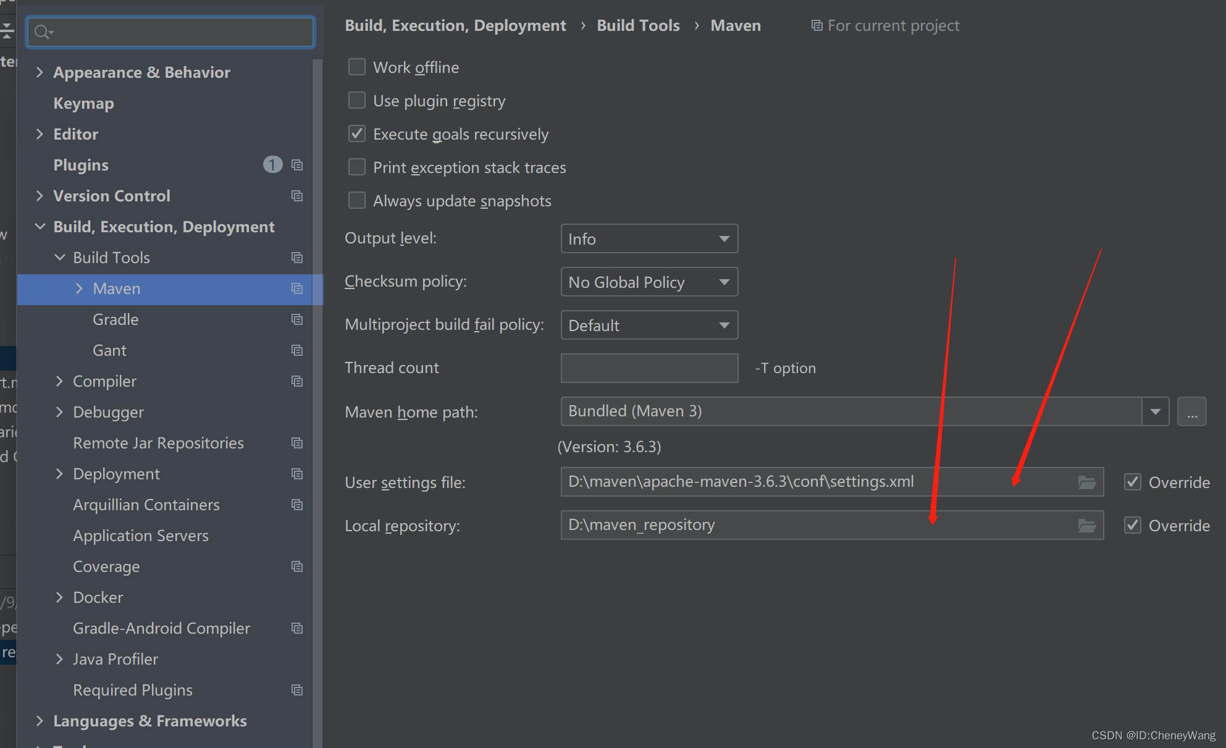Open Required Plugins page
The height and width of the screenshot is (748, 1226).
pos(133,690)
